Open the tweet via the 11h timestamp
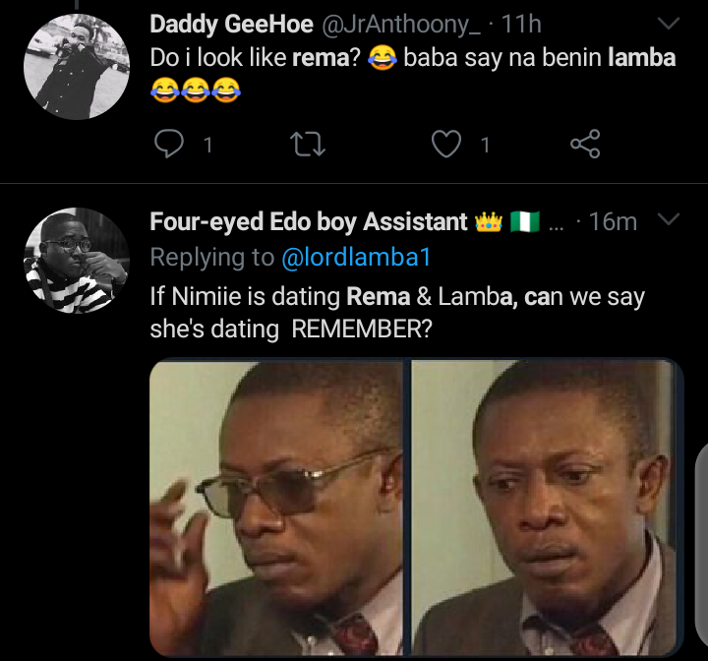This screenshot has height=661, width=708. [x=521, y=23]
